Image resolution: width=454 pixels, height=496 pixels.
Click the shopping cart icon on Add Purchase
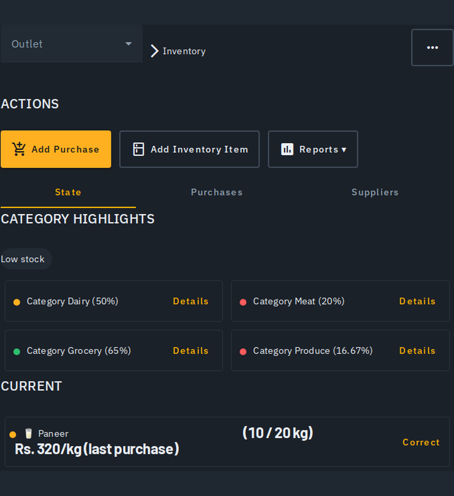click(x=19, y=149)
